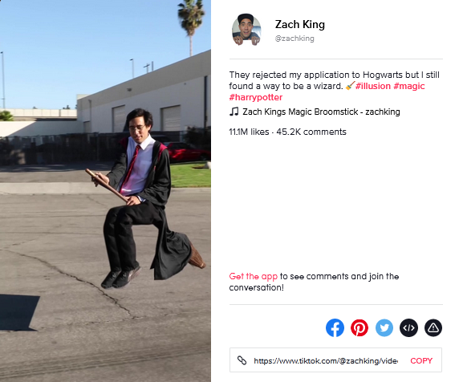Click the 45.2K comments count text
455x382 pixels.
point(311,132)
